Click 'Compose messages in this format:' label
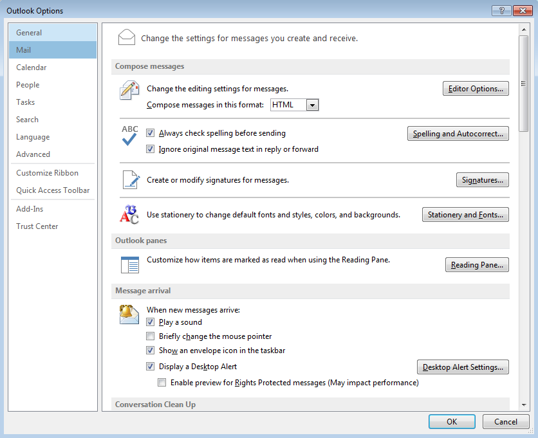This screenshot has width=538, height=438. tap(205, 105)
